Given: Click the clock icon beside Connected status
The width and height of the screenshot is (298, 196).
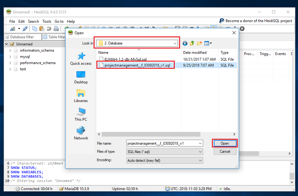Looking at the screenshot, I should (x=18, y=189).
